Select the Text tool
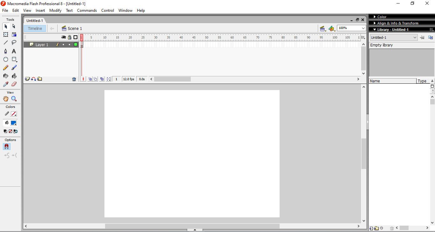 14,51
